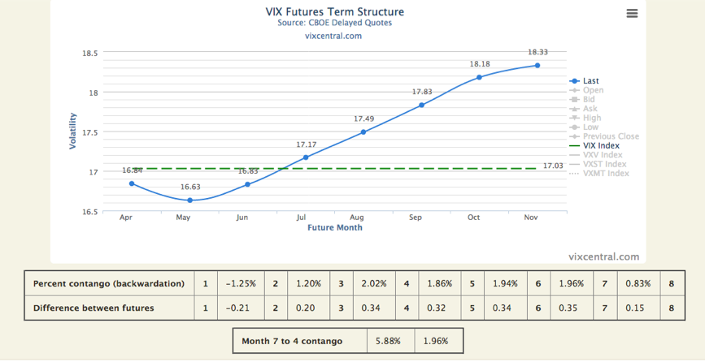The image size is (705, 362).
Task: Toggle the Last series in legend
Action: point(590,81)
